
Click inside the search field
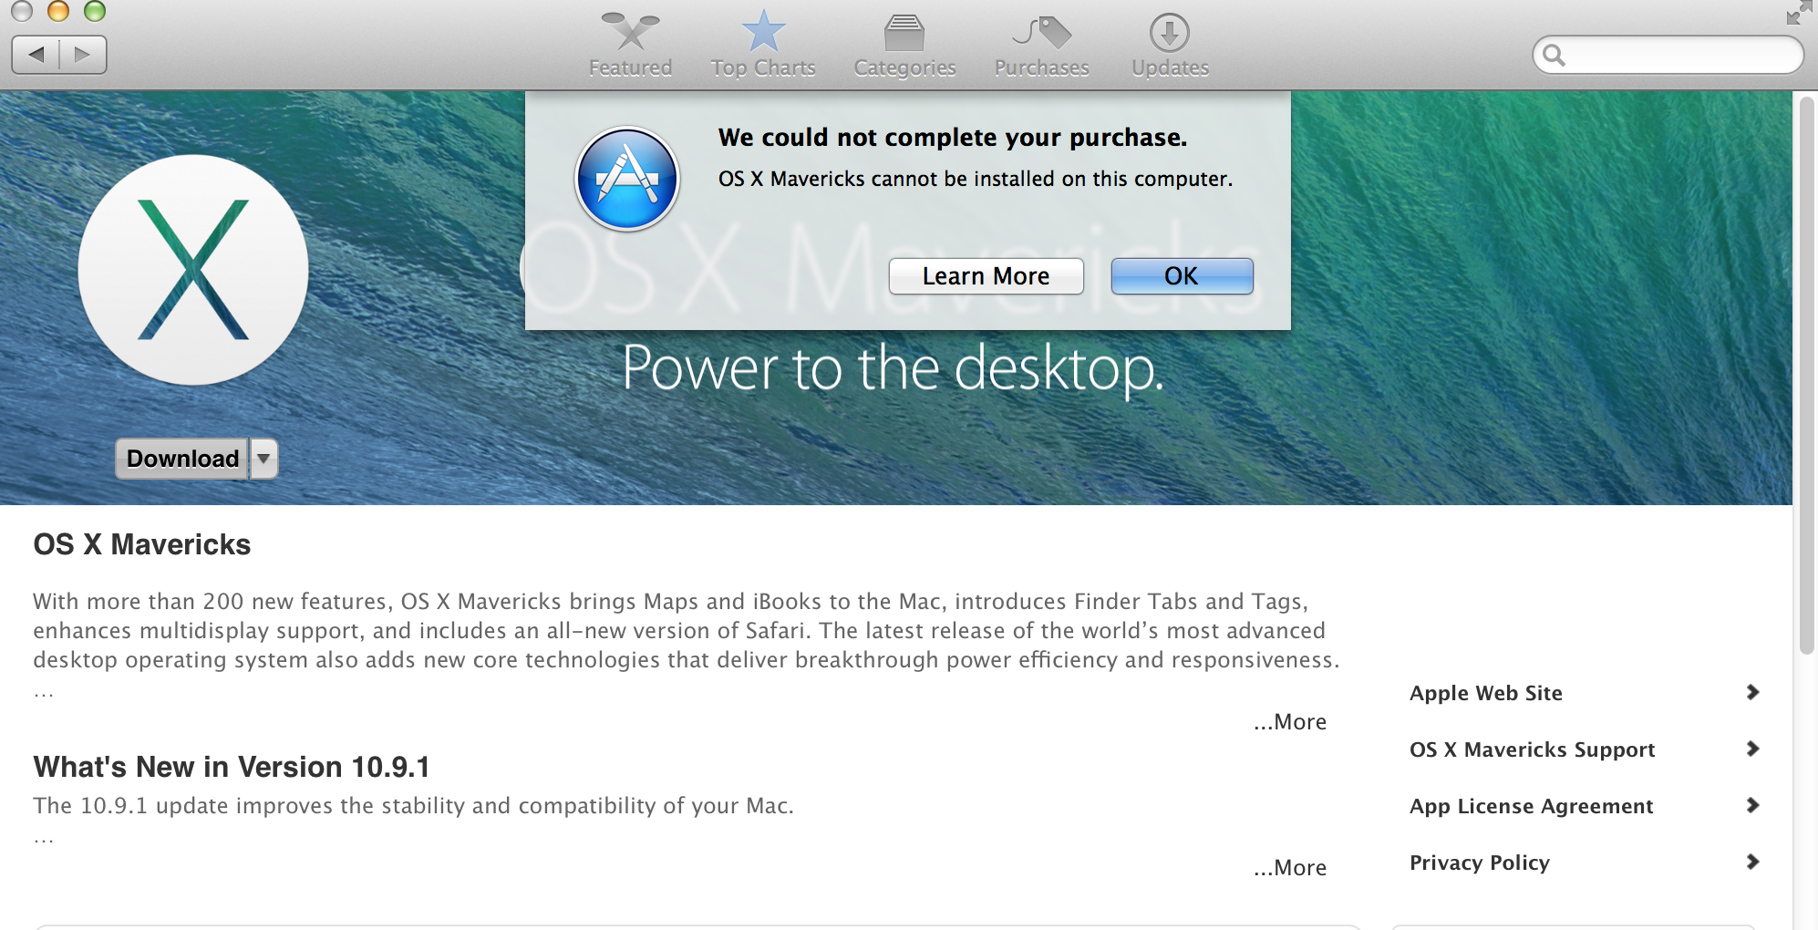point(1668,56)
